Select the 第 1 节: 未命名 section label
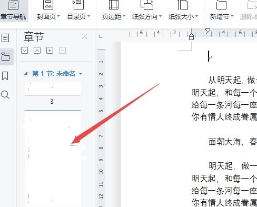 click(54, 74)
